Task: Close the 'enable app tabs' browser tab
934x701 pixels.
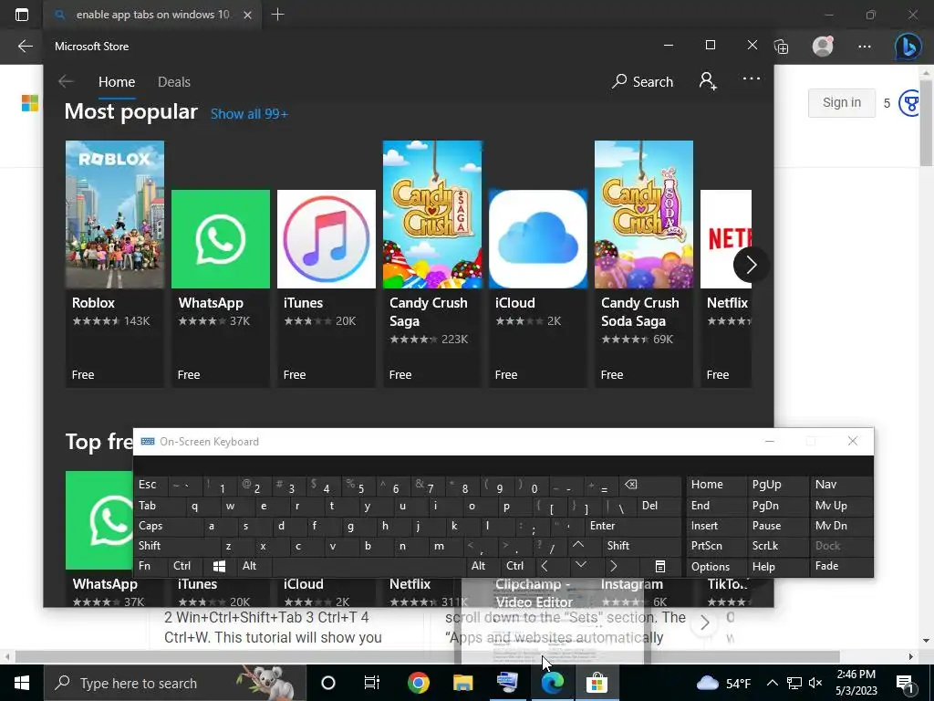Action: [247, 15]
